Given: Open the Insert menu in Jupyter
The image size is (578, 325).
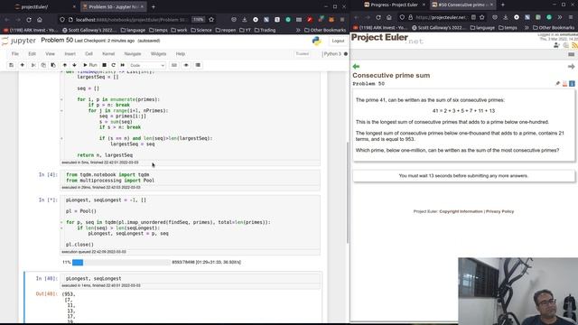Looking at the screenshot, I should click(x=70, y=54).
